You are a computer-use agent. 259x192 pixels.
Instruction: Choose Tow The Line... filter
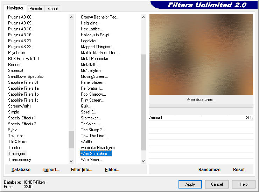pyautogui.click(x=94, y=136)
